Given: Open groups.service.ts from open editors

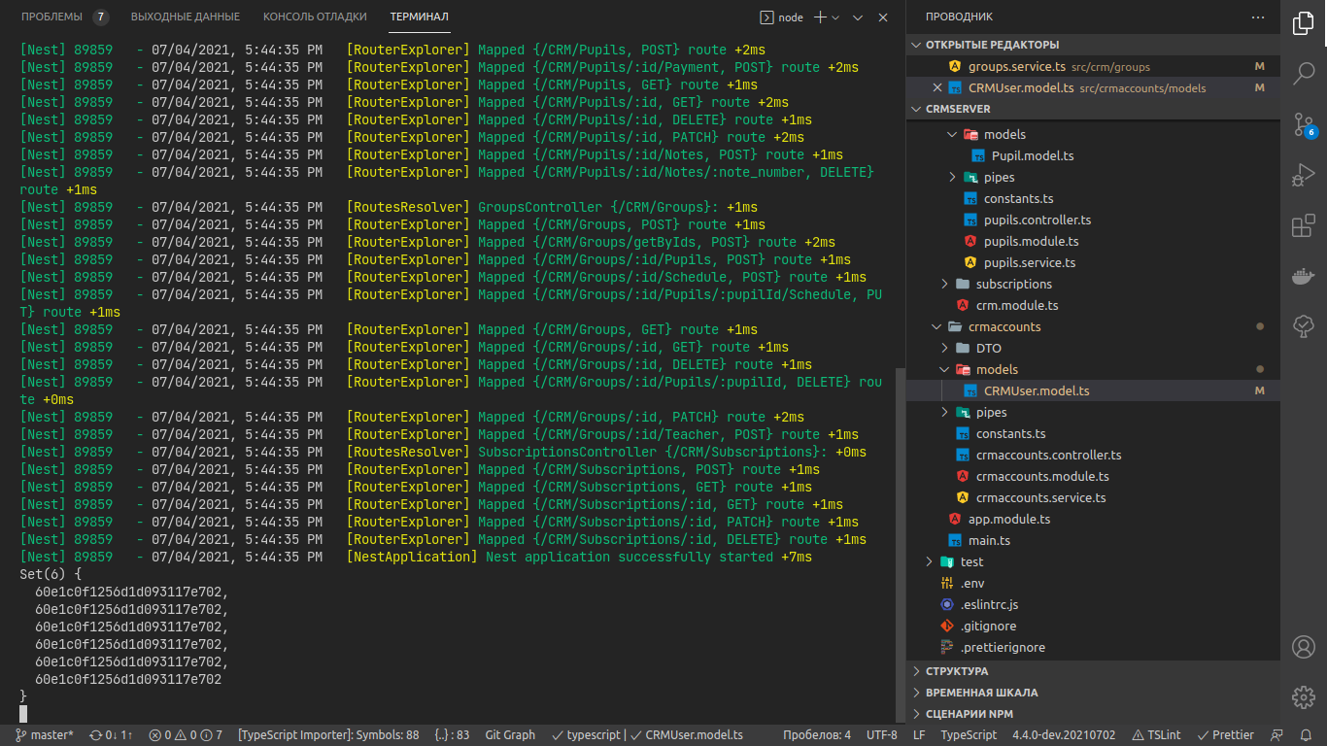Looking at the screenshot, I should 1093,66.
